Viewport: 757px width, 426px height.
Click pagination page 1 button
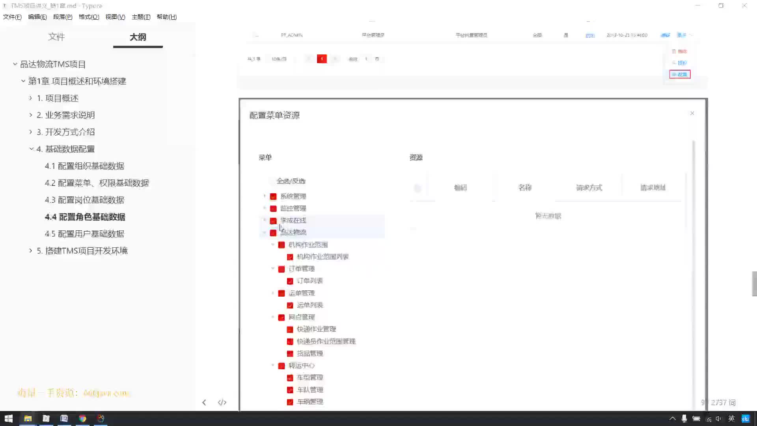click(322, 59)
